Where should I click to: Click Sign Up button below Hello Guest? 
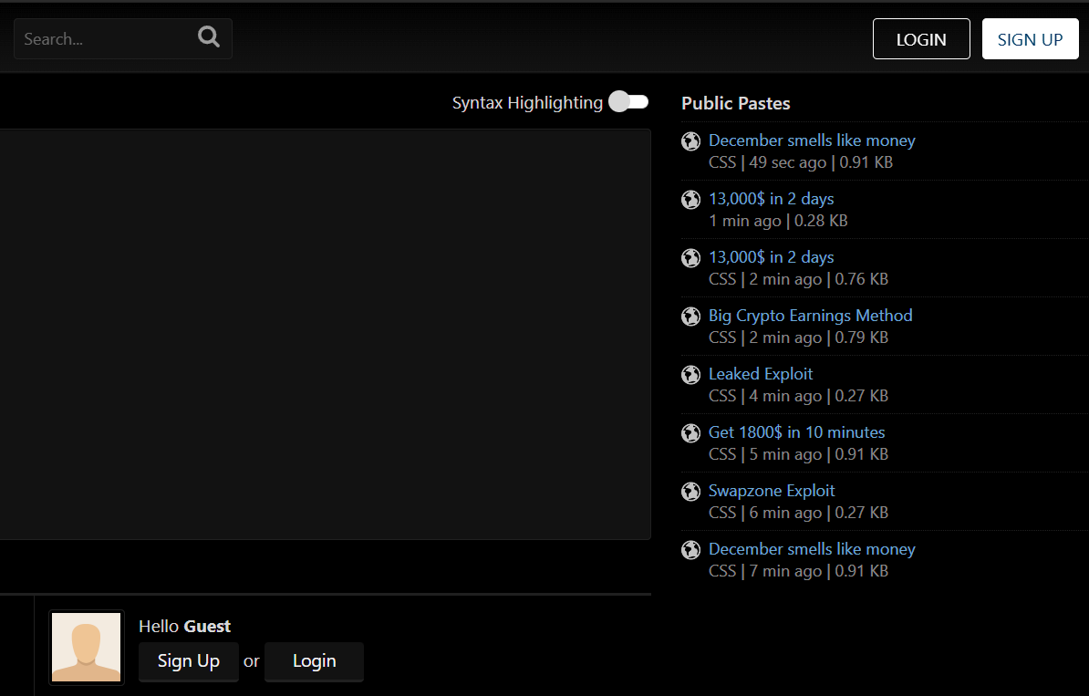(188, 661)
